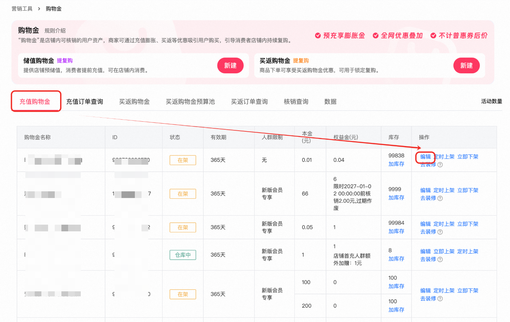Screen dimensions: 510x322
Task: Open 买返订单查询 tab
Action: pos(249,102)
